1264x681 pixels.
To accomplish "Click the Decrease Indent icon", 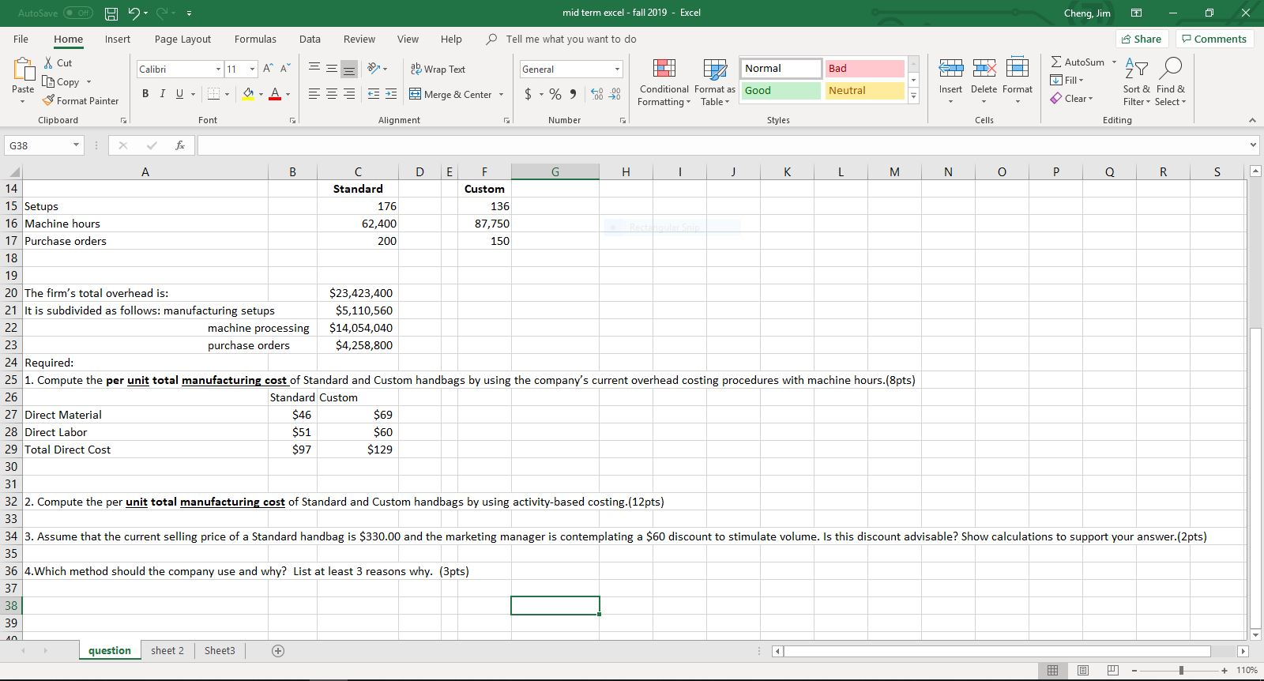I will point(373,95).
